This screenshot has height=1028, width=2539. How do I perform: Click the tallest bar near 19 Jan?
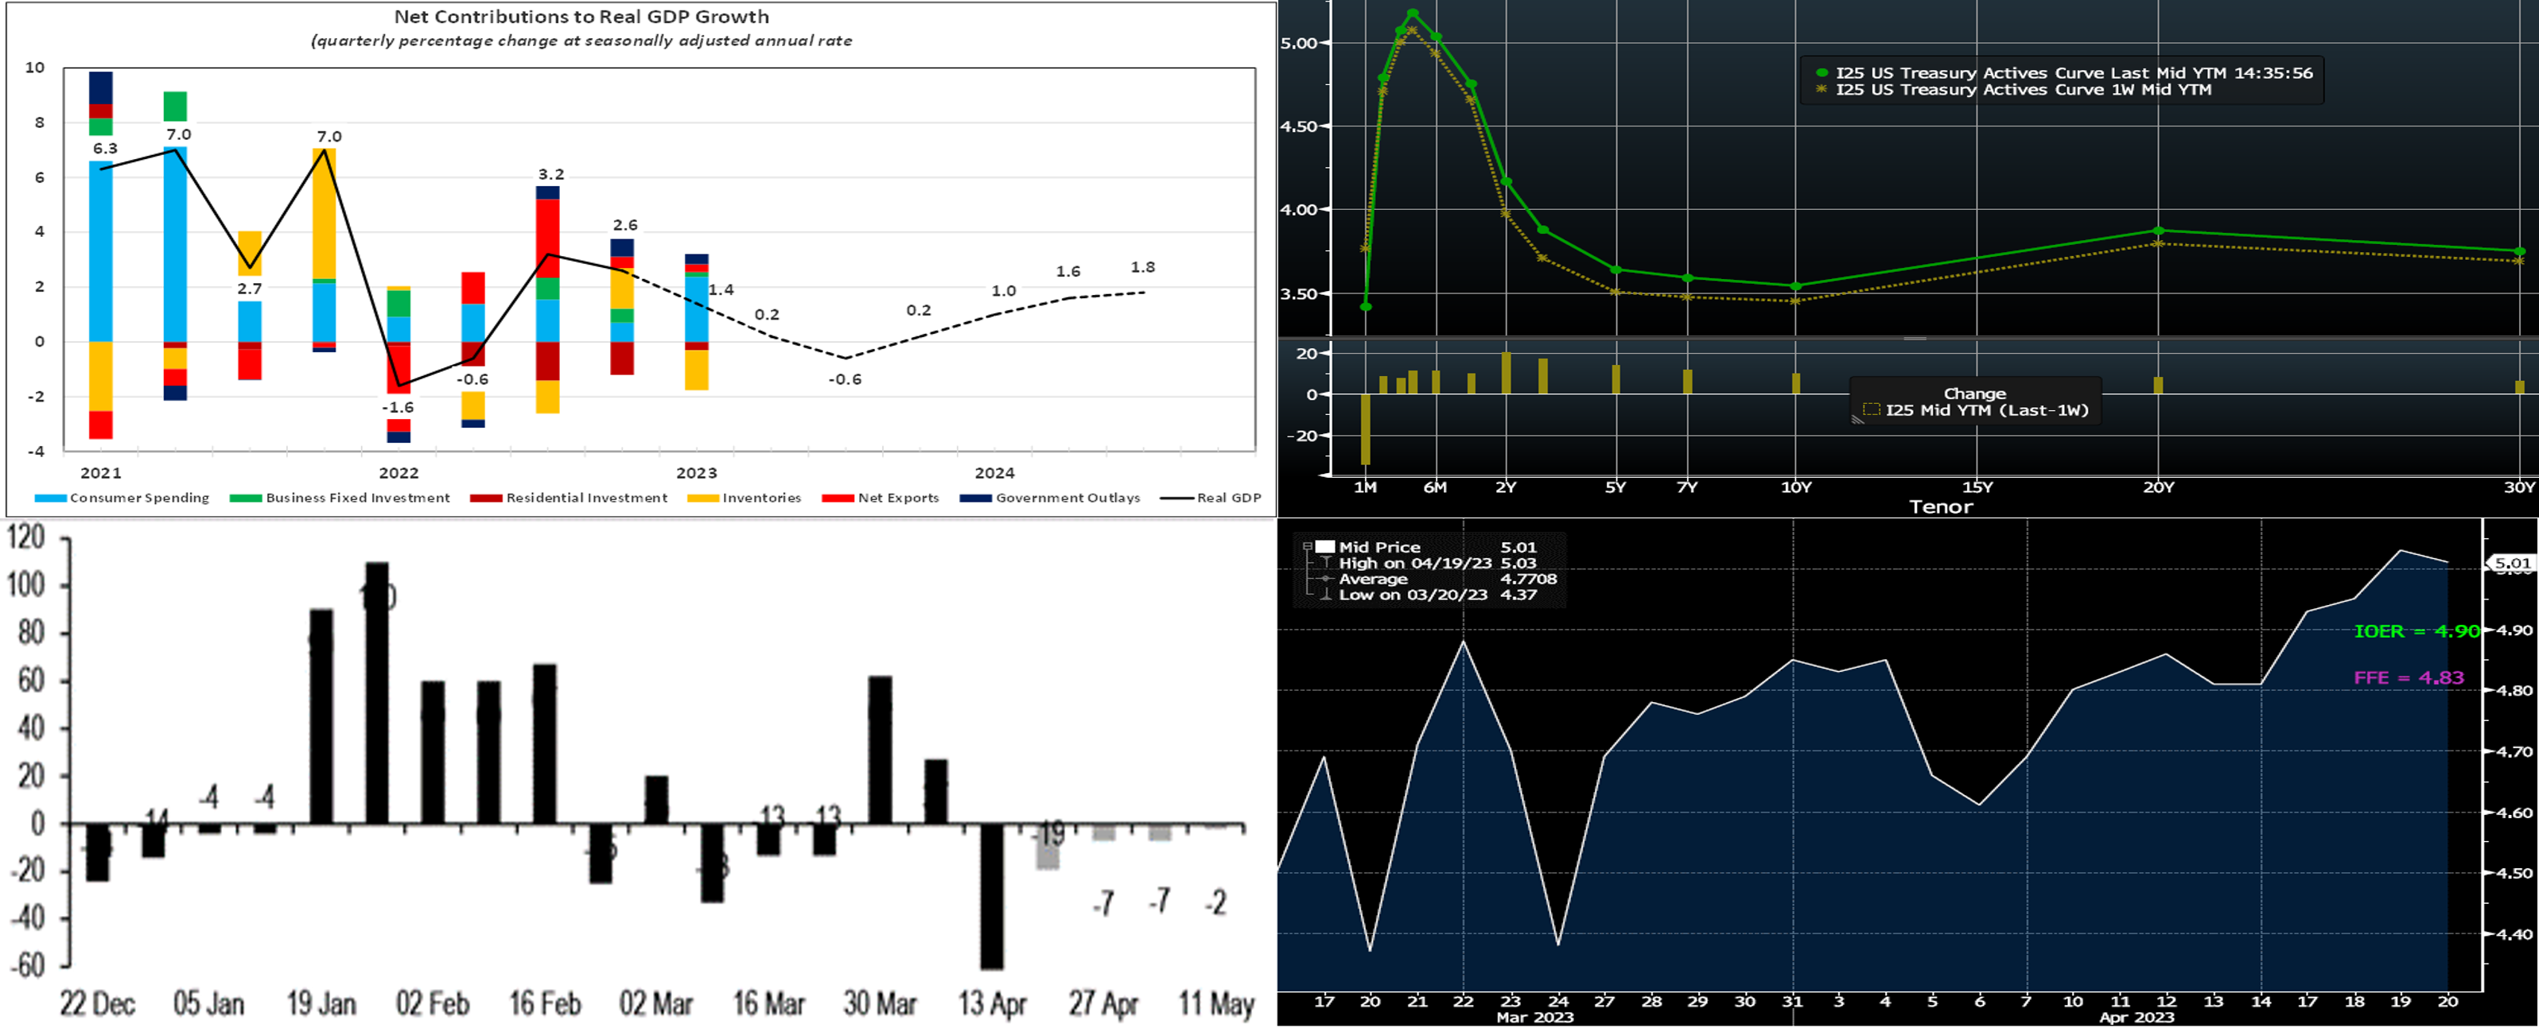376,693
